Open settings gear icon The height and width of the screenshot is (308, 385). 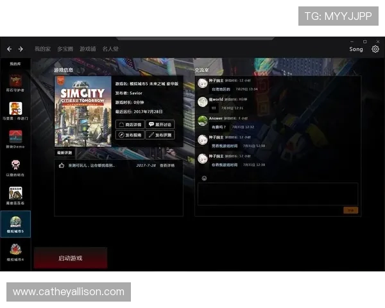point(375,49)
